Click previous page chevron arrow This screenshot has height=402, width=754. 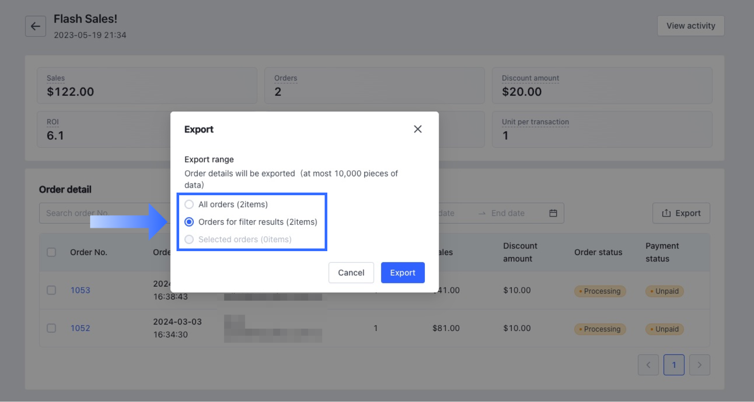[648, 365]
